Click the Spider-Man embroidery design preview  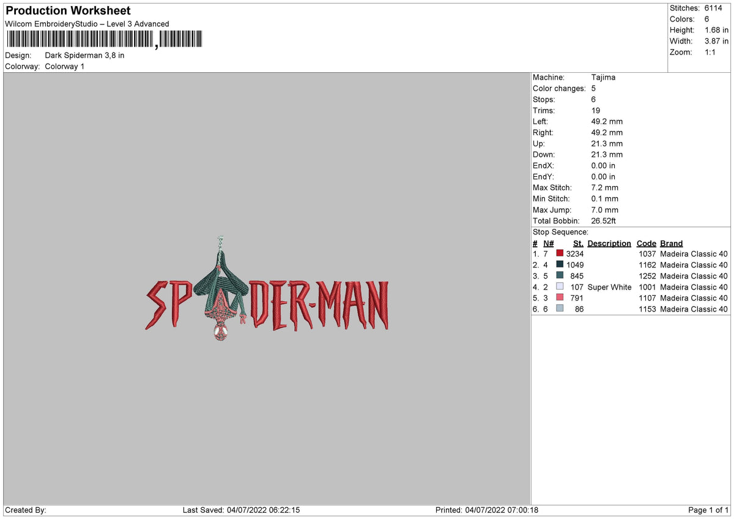tap(267, 289)
